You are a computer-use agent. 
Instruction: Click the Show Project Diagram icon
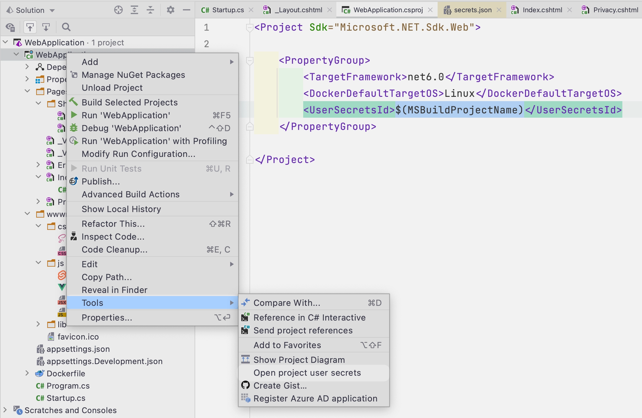246,359
